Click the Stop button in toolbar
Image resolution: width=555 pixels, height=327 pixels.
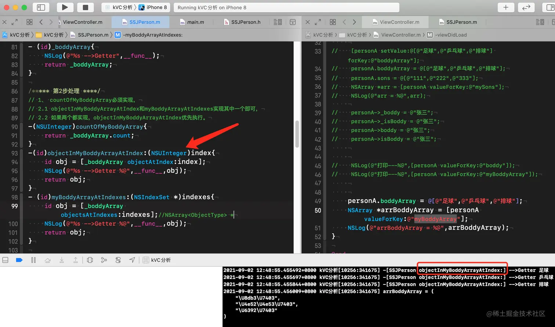tap(85, 7)
